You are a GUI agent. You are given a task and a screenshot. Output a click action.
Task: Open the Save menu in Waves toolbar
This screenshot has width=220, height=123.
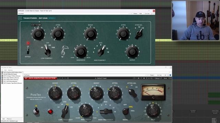pos(165,78)
